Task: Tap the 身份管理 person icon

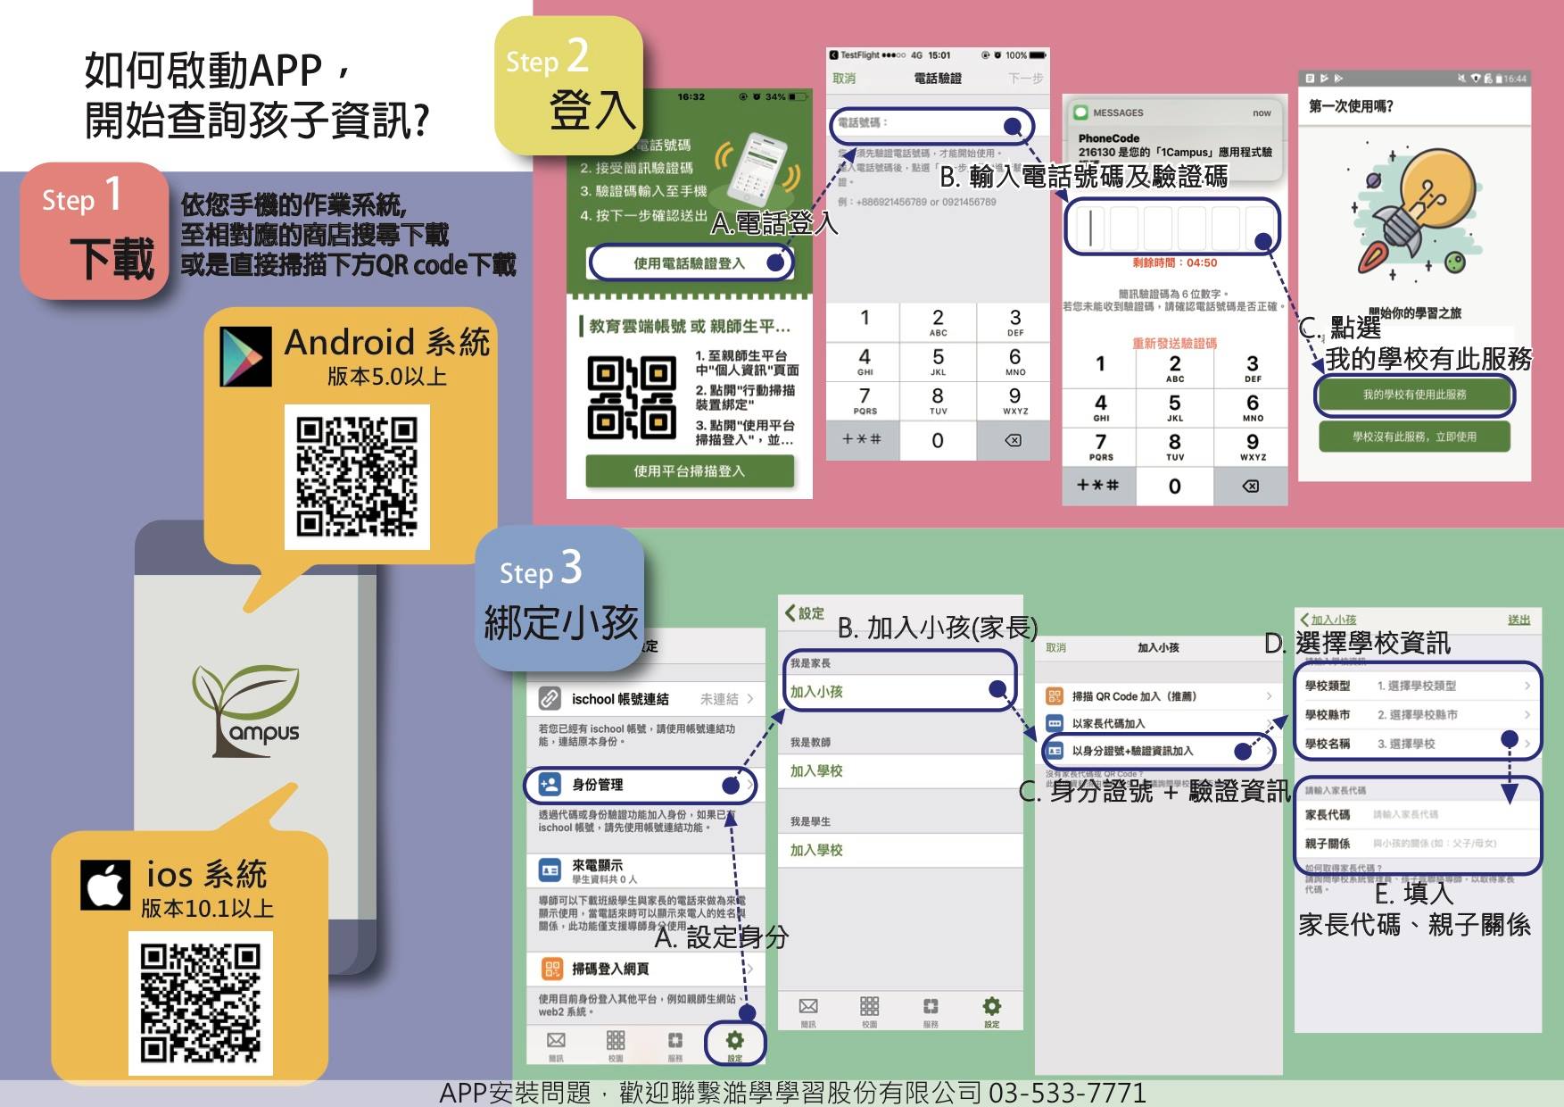Action: [550, 785]
